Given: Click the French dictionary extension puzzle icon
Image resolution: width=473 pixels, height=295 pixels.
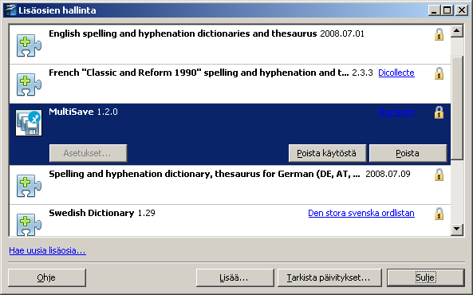Looking at the screenshot, I should pyautogui.click(x=29, y=85).
